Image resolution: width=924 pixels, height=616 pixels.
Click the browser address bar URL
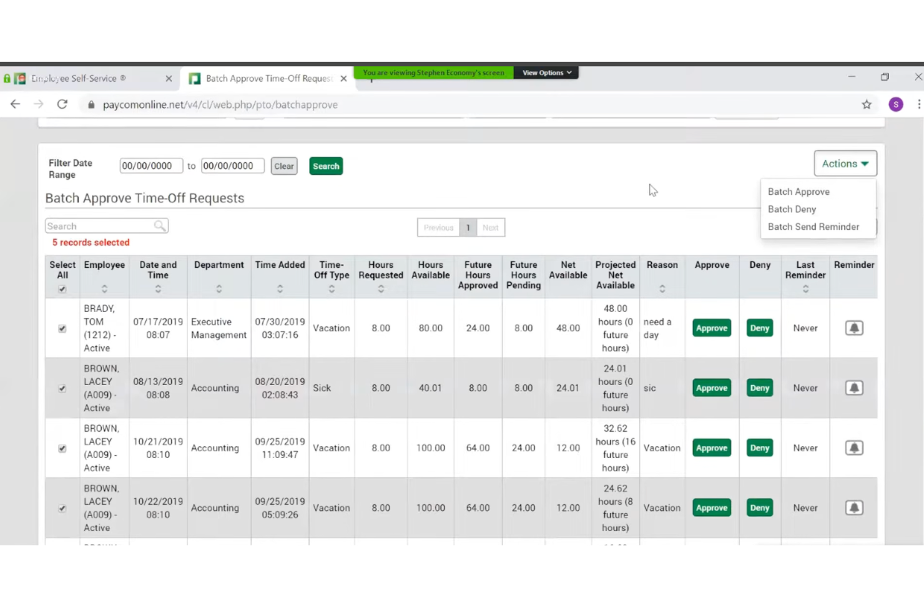tap(220, 105)
